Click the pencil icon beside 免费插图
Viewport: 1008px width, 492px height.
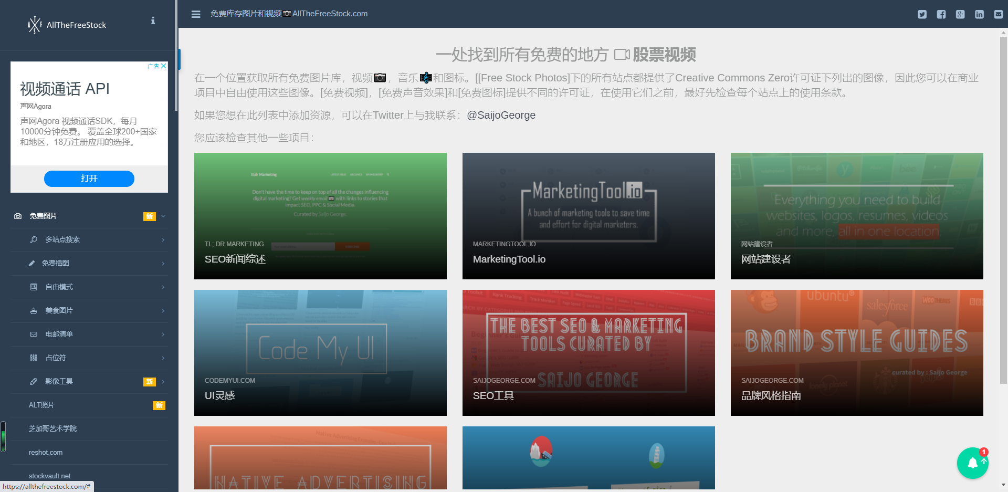click(x=32, y=263)
